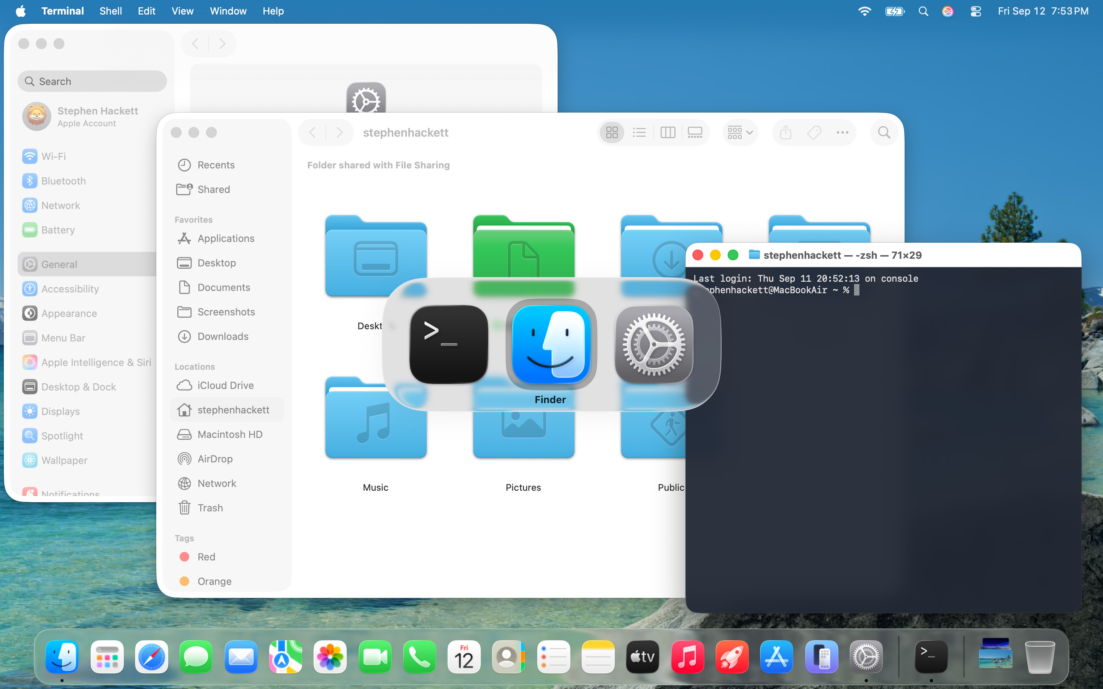Click the System Settings search field
The width and height of the screenshot is (1103, 689).
point(92,81)
